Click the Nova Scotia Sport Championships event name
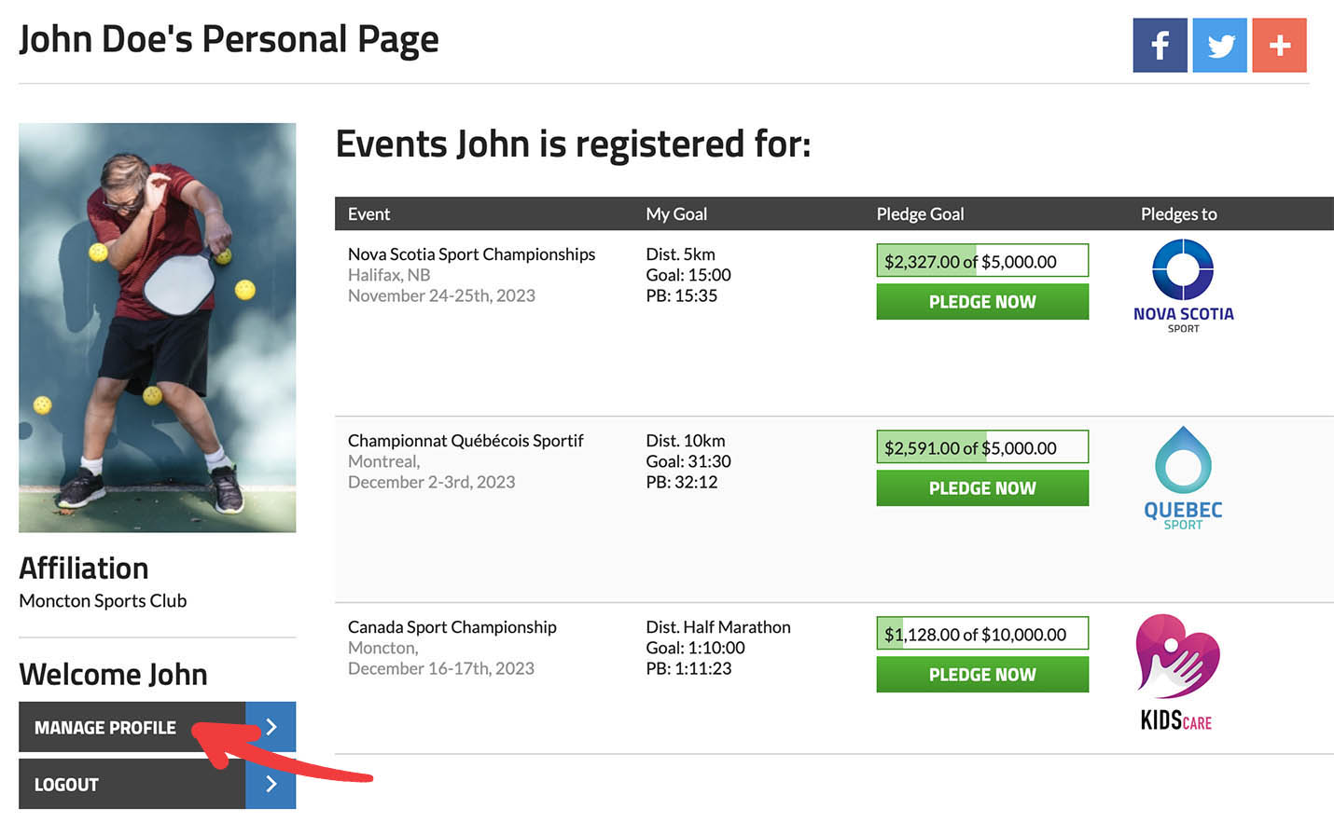 click(x=471, y=254)
